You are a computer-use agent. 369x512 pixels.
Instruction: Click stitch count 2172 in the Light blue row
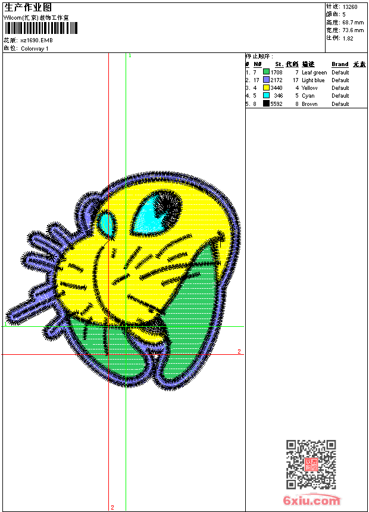tap(276, 80)
